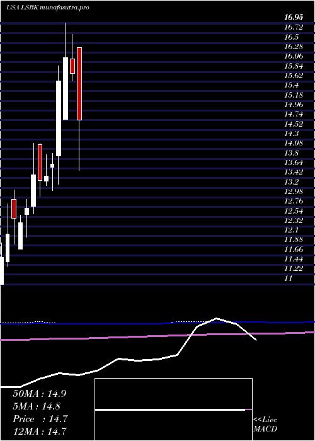
Task: Click the 15.62 price axis label
Action: click(294, 76)
